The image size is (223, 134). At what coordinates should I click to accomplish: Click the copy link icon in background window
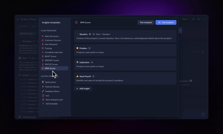click(193, 19)
